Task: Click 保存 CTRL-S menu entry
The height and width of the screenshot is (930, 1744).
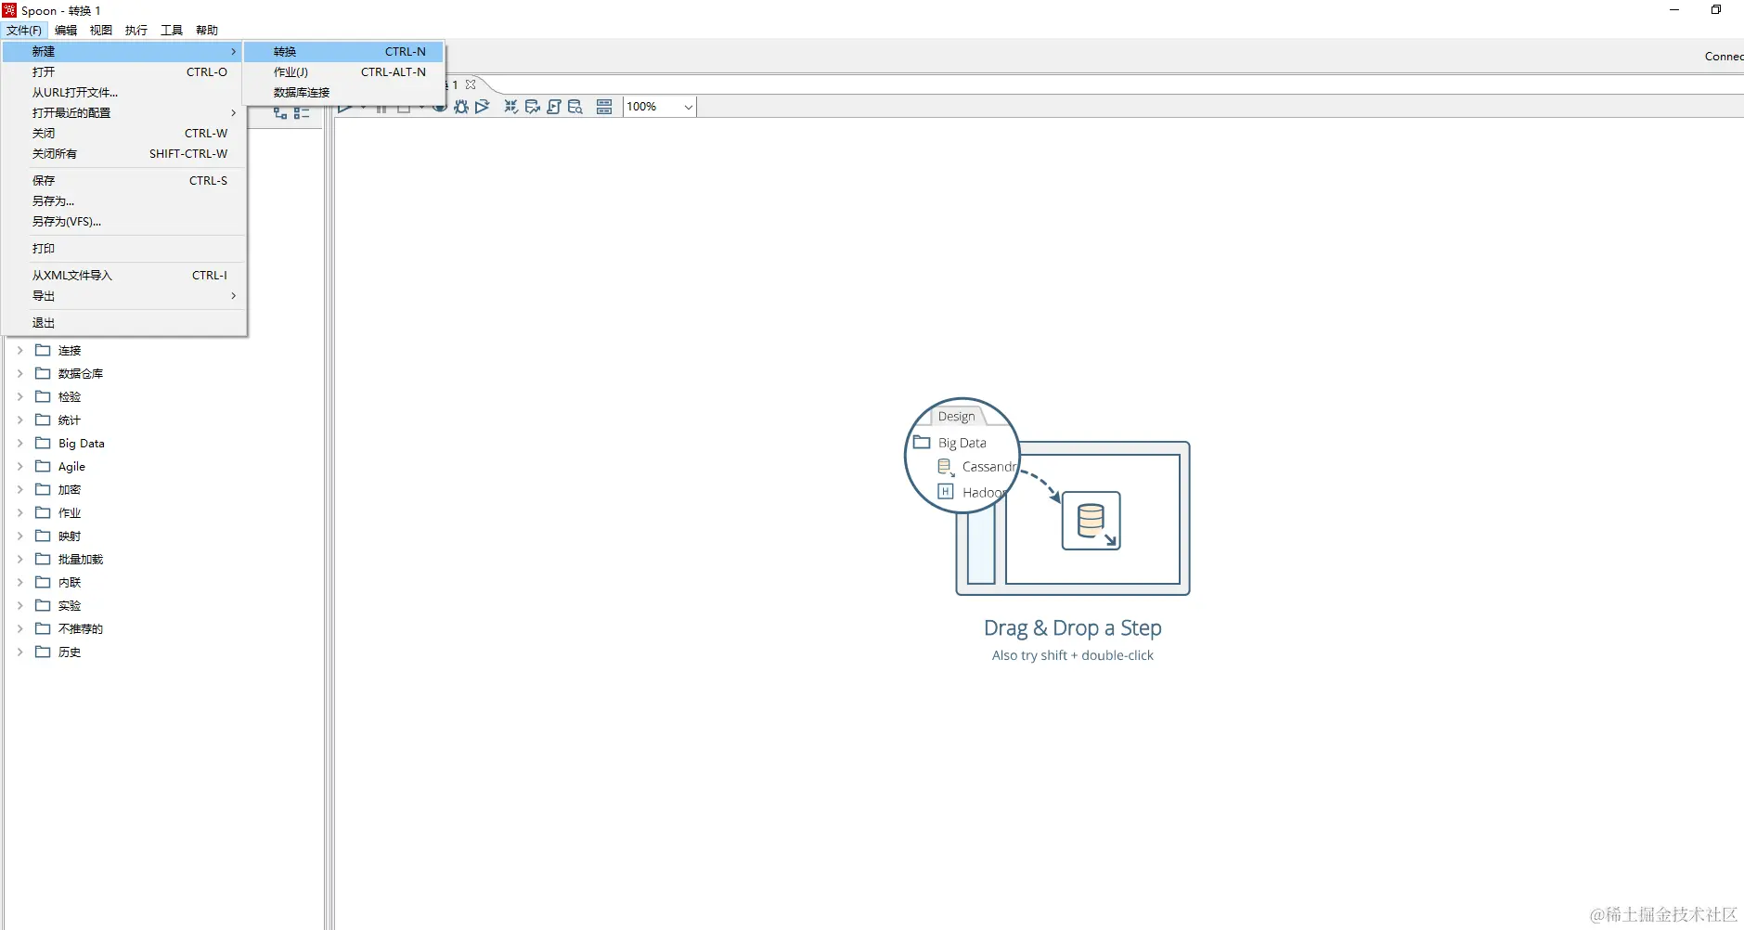Action: [124, 181]
